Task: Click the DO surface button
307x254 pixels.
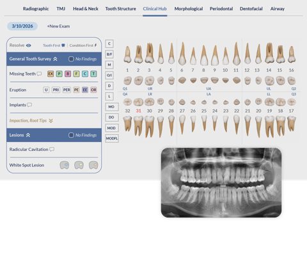Action: [x=111, y=117]
